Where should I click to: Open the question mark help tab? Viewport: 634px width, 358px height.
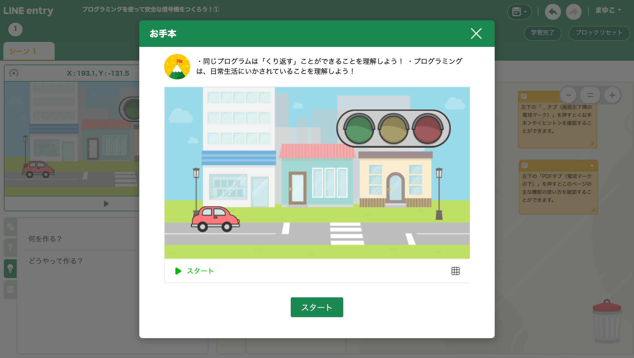point(11,247)
